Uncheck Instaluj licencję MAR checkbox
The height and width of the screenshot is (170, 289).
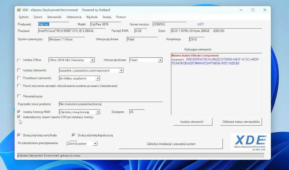19,112
